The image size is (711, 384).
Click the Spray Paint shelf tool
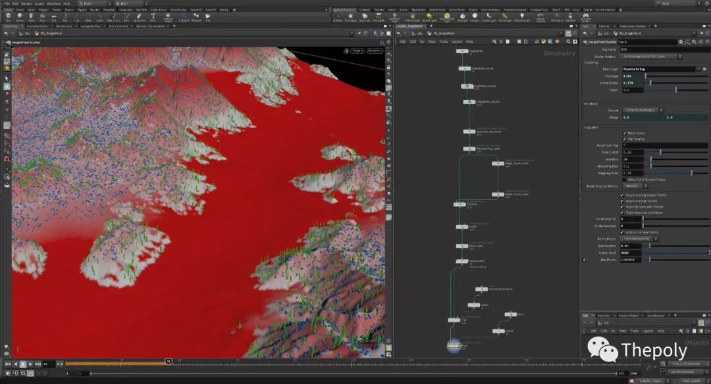[x=139, y=17]
